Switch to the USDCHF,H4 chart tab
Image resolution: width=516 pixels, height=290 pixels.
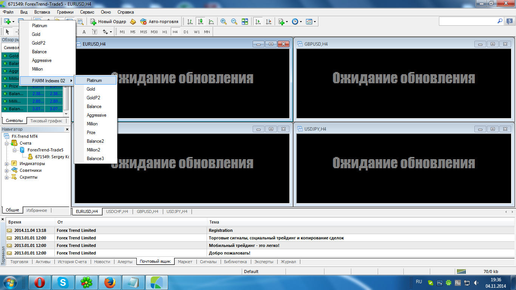(117, 211)
